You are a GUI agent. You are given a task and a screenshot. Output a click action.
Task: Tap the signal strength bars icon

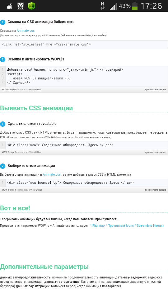pyautogui.click(x=114, y=6)
